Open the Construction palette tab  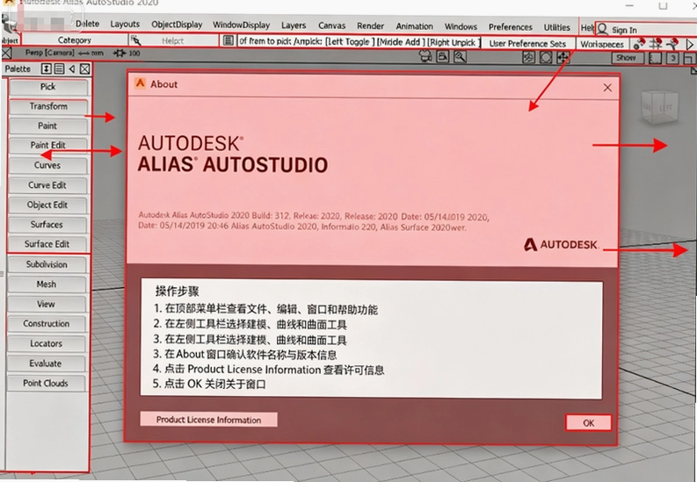coord(47,324)
